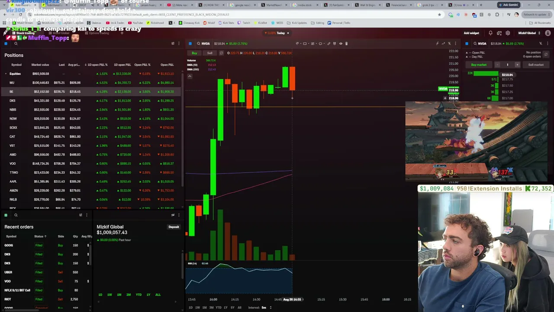Select the chart magnet snap tool

[335, 43]
